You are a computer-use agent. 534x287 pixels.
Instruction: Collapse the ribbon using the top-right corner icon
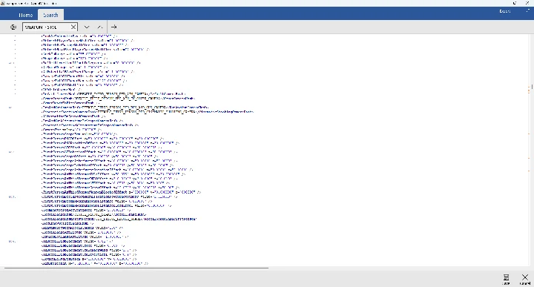(527, 11)
